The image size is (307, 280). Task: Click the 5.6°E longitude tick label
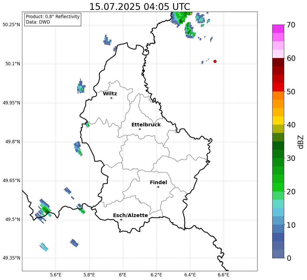pyautogui.click(x=56, y=275)
